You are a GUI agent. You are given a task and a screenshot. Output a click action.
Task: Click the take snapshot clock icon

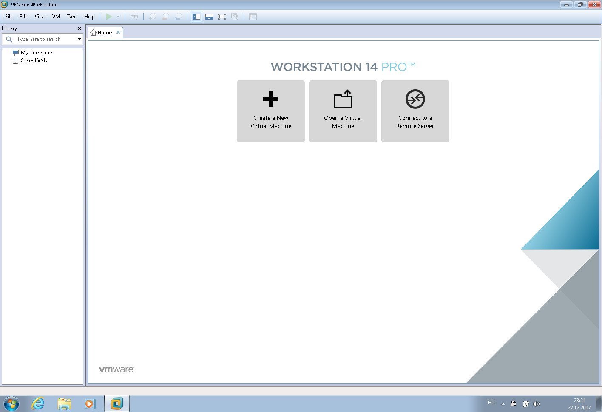point(153,17)
